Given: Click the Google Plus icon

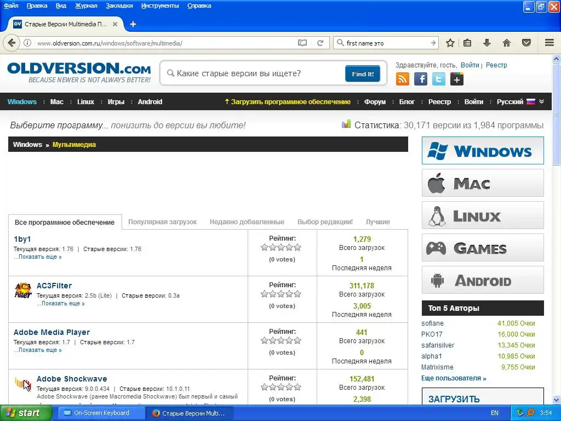Looking at the screenshot, I should [x=457, y=79].
